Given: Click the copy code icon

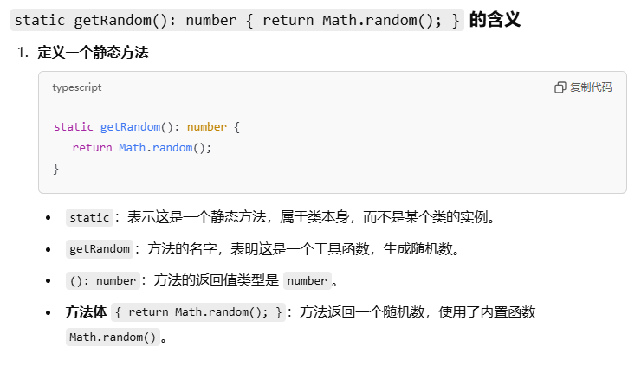Looking at the screenshot, I should 560,87.
